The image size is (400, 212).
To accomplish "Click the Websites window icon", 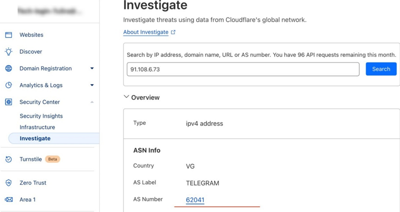I will [x=8, y=35].
